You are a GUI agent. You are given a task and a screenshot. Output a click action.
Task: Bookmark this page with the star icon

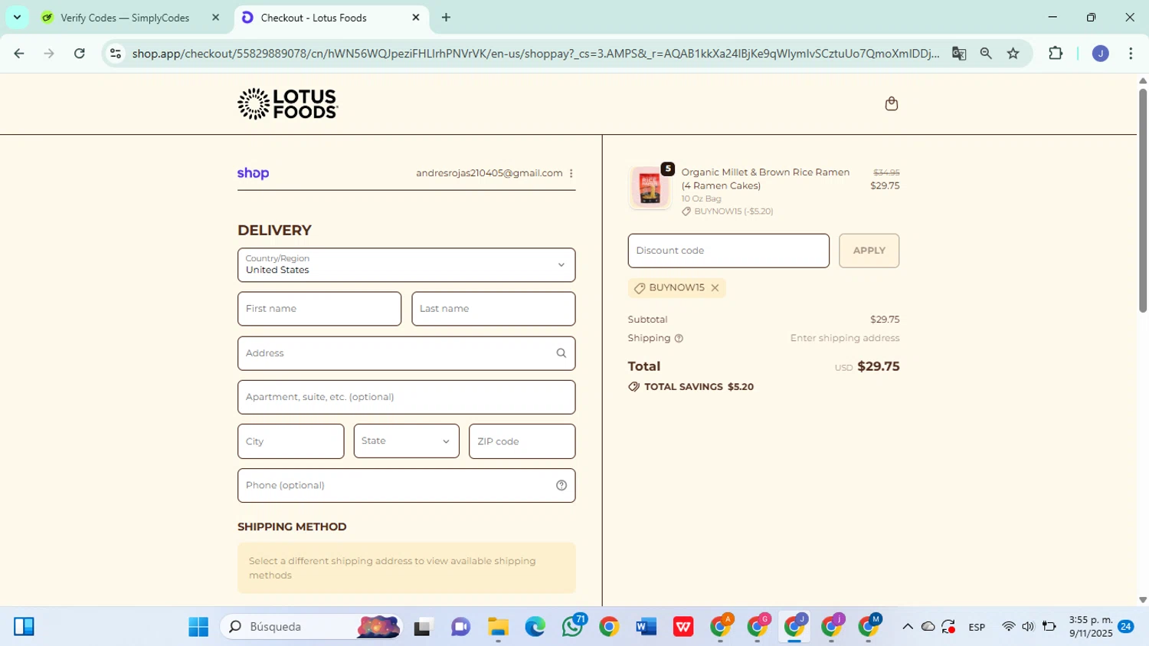[1013, 54]
